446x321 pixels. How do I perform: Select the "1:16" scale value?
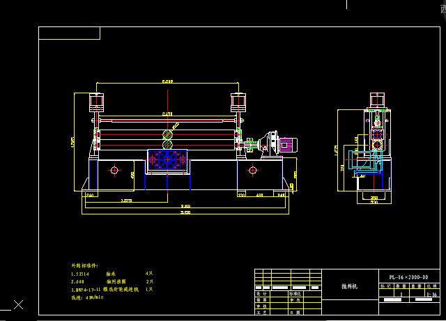click(432, 295)
